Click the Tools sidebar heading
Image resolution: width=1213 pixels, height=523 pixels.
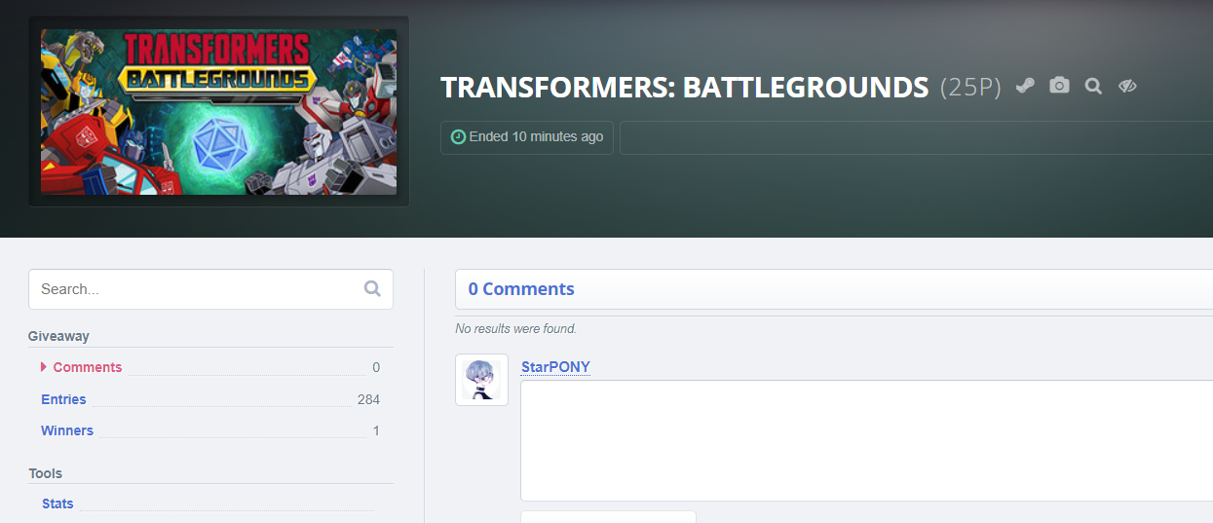(x=45, y=473)
